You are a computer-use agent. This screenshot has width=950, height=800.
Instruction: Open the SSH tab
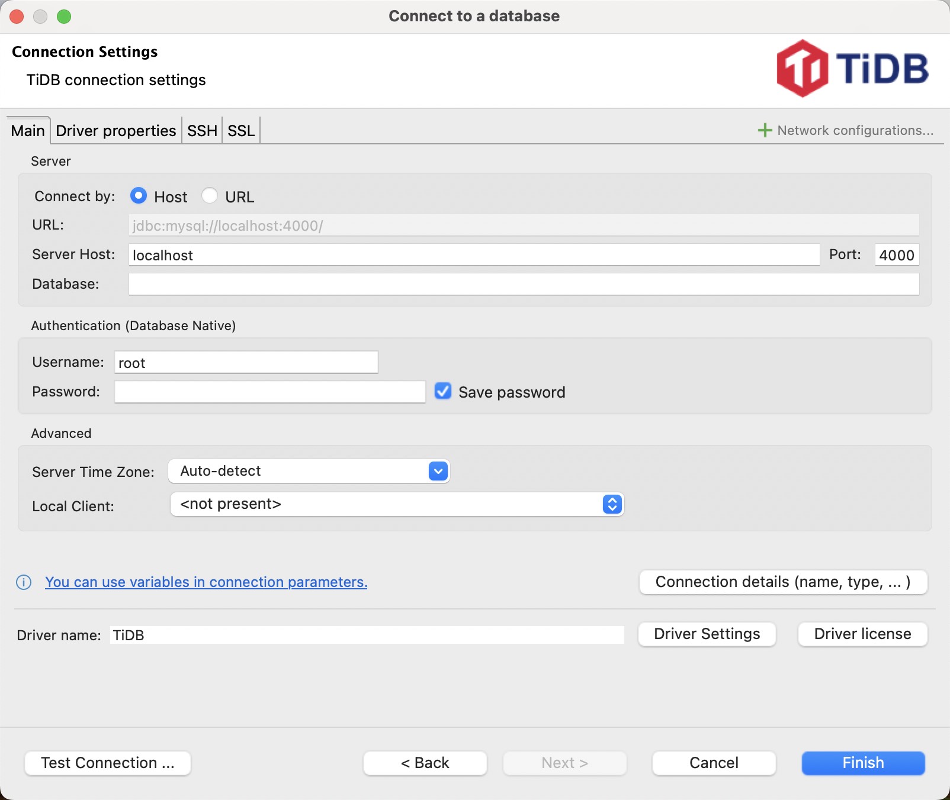(x=202, y=131)
